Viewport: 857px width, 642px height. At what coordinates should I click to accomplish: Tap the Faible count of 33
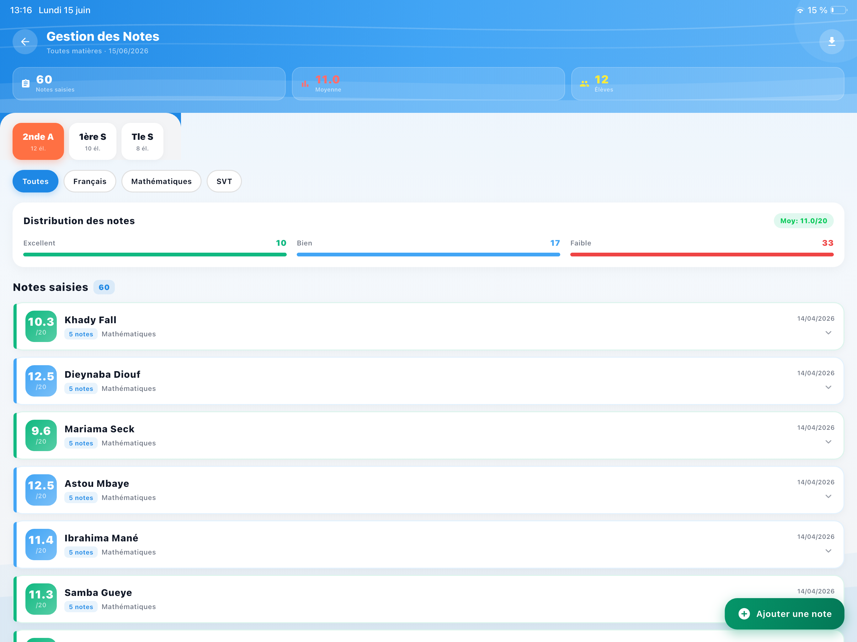[828, 243]
